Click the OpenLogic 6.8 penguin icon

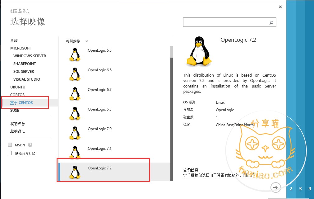tap(75, 114)
